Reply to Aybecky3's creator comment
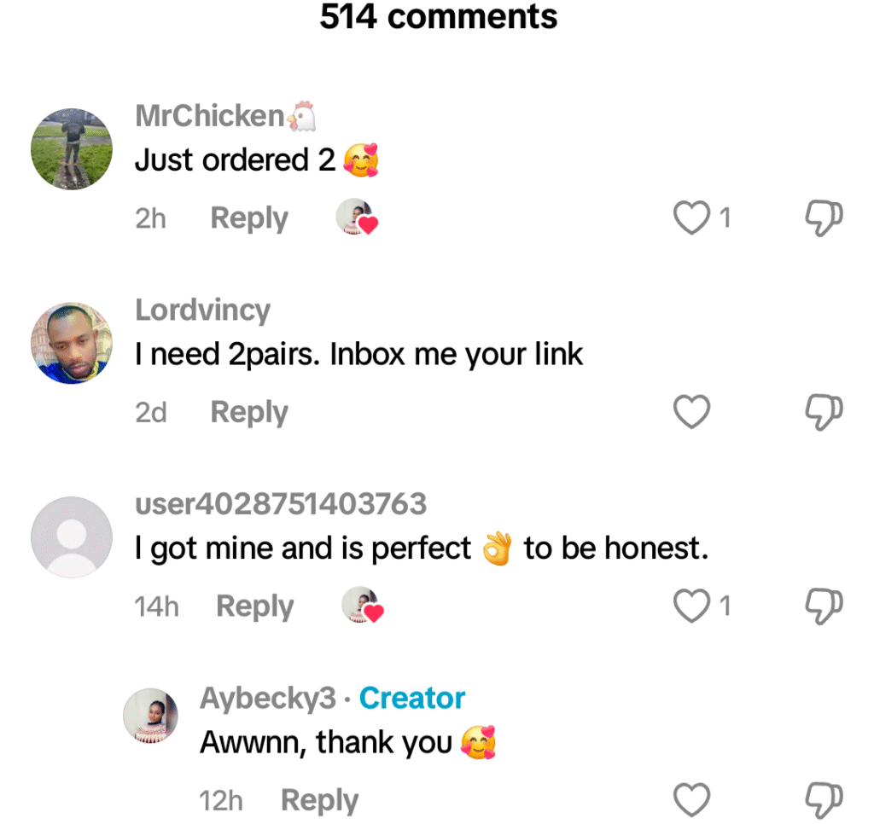The image size is (874, 824). click(319, 800)
